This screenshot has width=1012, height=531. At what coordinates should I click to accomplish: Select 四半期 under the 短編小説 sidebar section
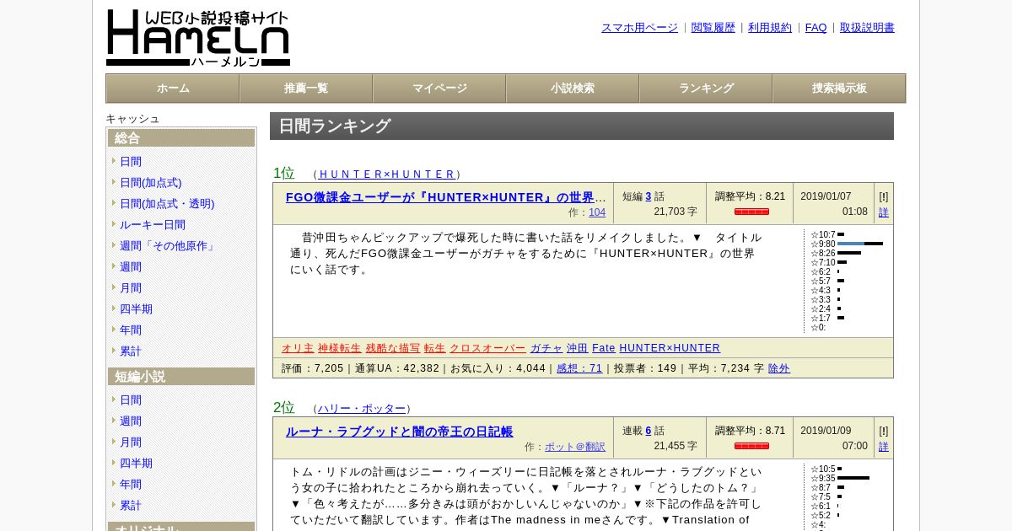[136, 464]
